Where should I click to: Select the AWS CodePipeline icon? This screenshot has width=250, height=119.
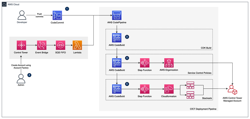point(117,15)
